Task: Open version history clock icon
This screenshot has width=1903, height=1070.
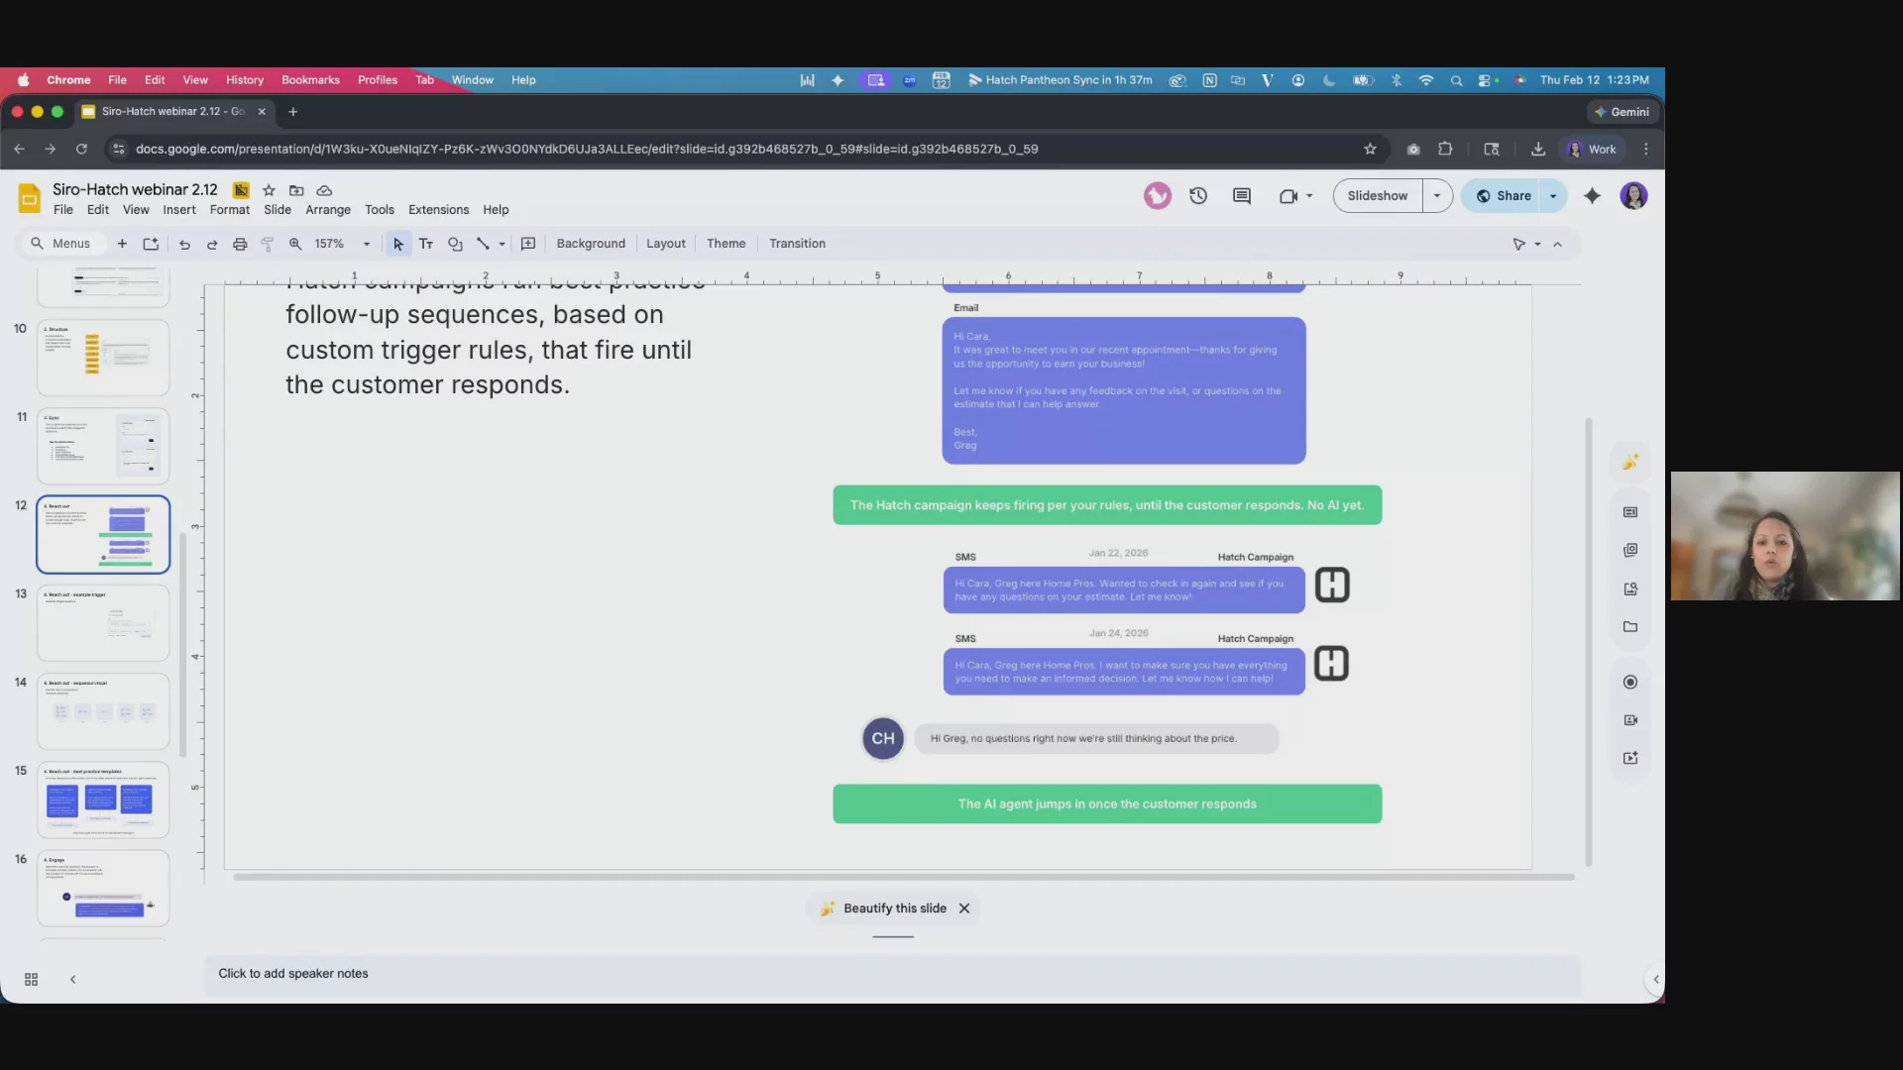Action: 1198,196
